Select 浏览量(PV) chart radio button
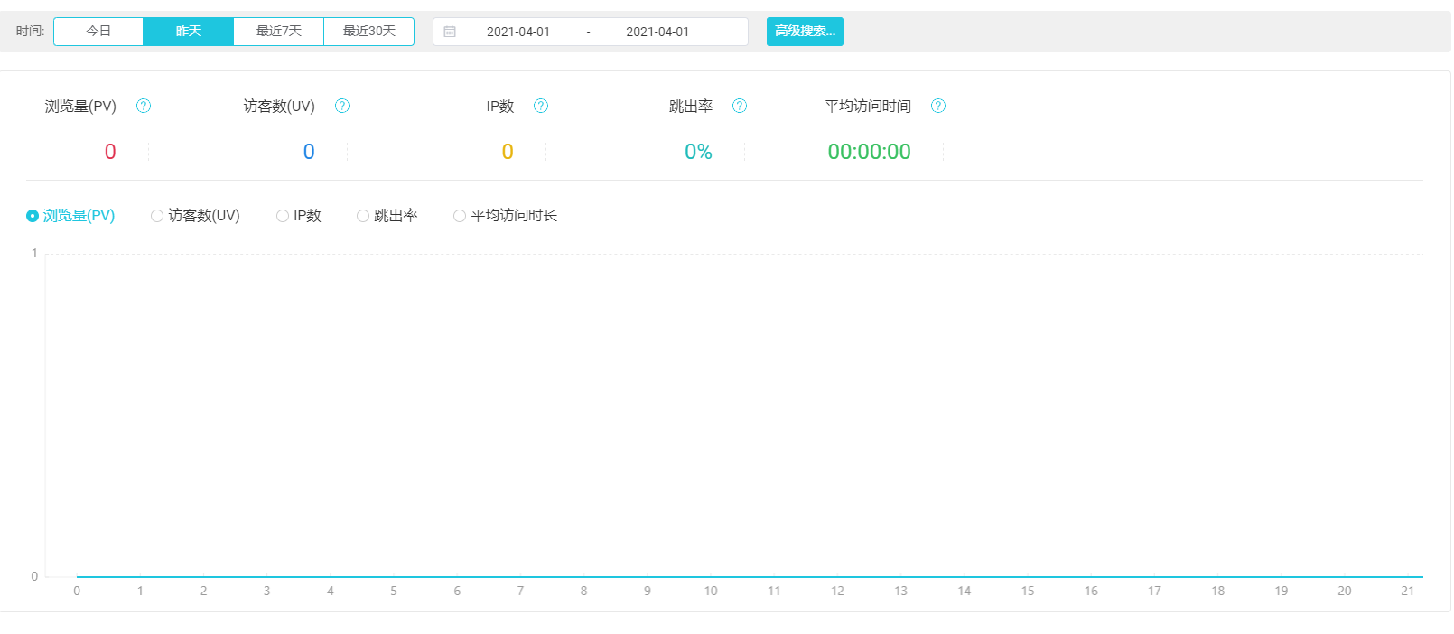Image resolution: width=1454 pixels, height=634 pixels. (33, 216)
